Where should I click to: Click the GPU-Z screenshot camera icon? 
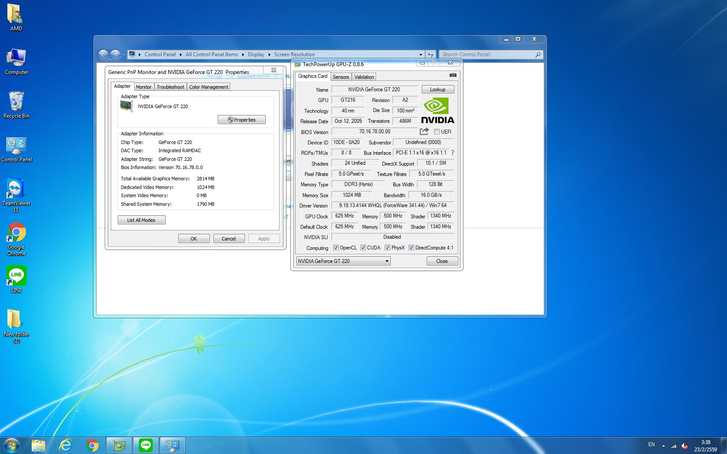(x=453, y=75)
